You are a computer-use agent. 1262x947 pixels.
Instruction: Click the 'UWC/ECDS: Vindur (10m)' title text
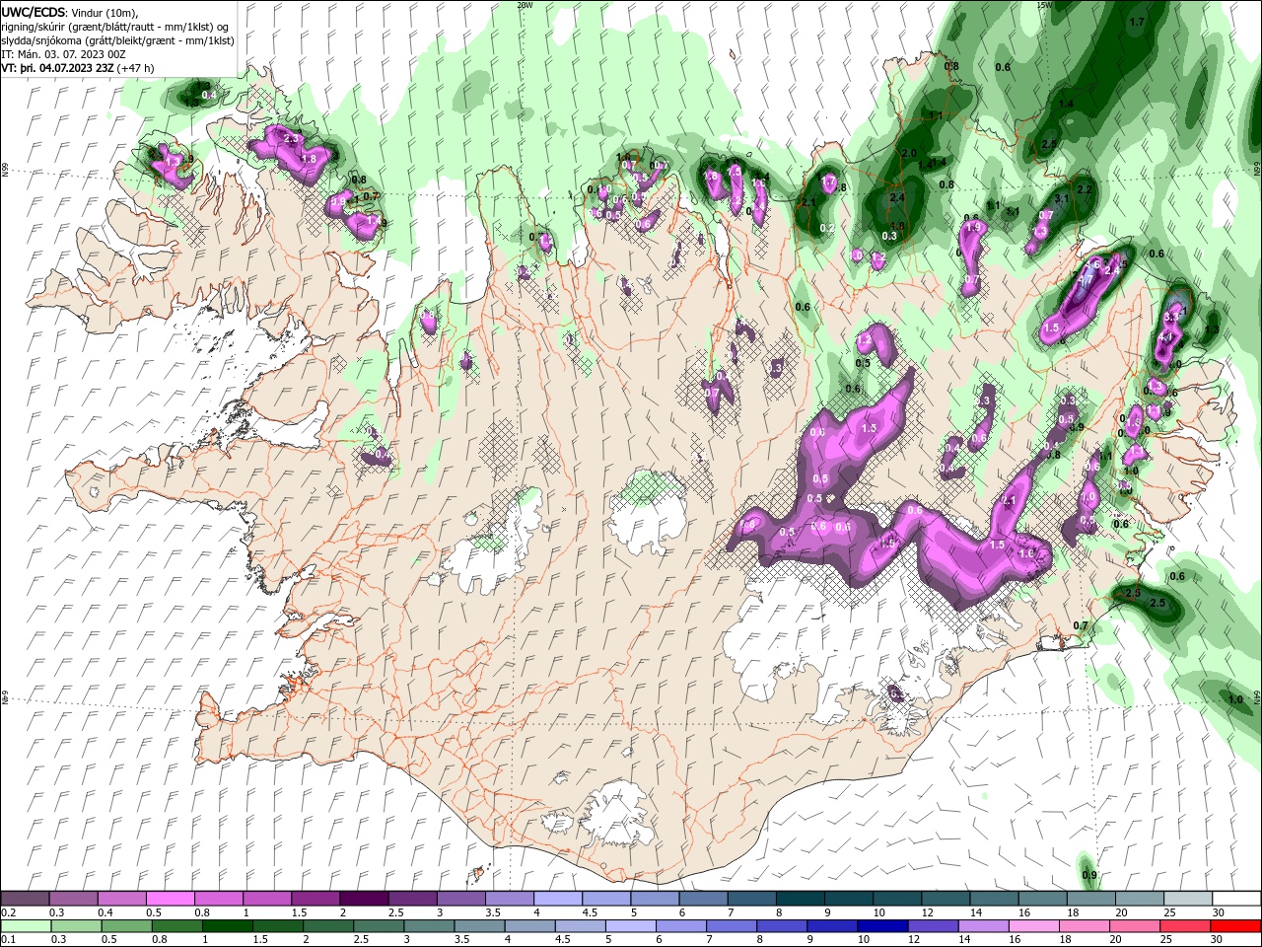pos(70,12)
